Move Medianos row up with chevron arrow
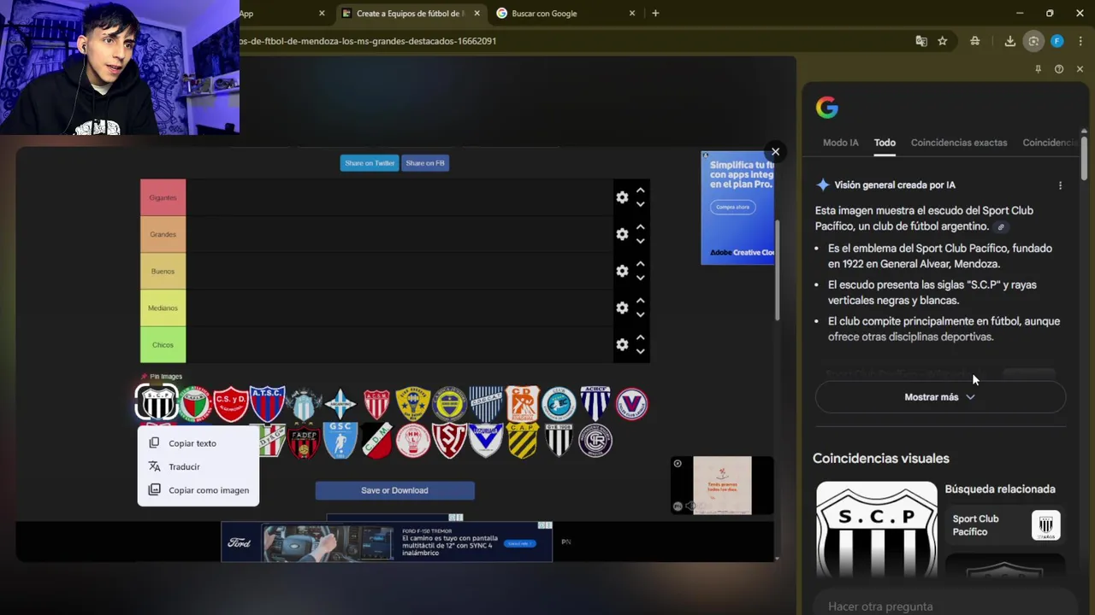The width and height of the screenshot is (1095, 615). point(640,301)
